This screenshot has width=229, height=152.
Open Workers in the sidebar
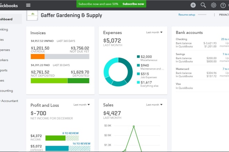[4, 60]
